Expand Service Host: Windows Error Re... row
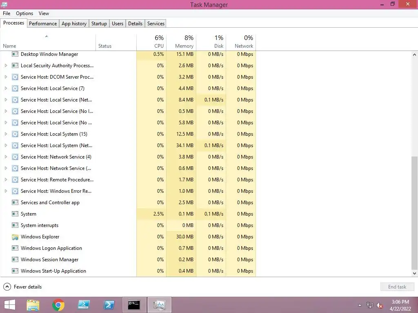This screenshot has width=418, height=313. pyautogui.click(x=6, y=191)
